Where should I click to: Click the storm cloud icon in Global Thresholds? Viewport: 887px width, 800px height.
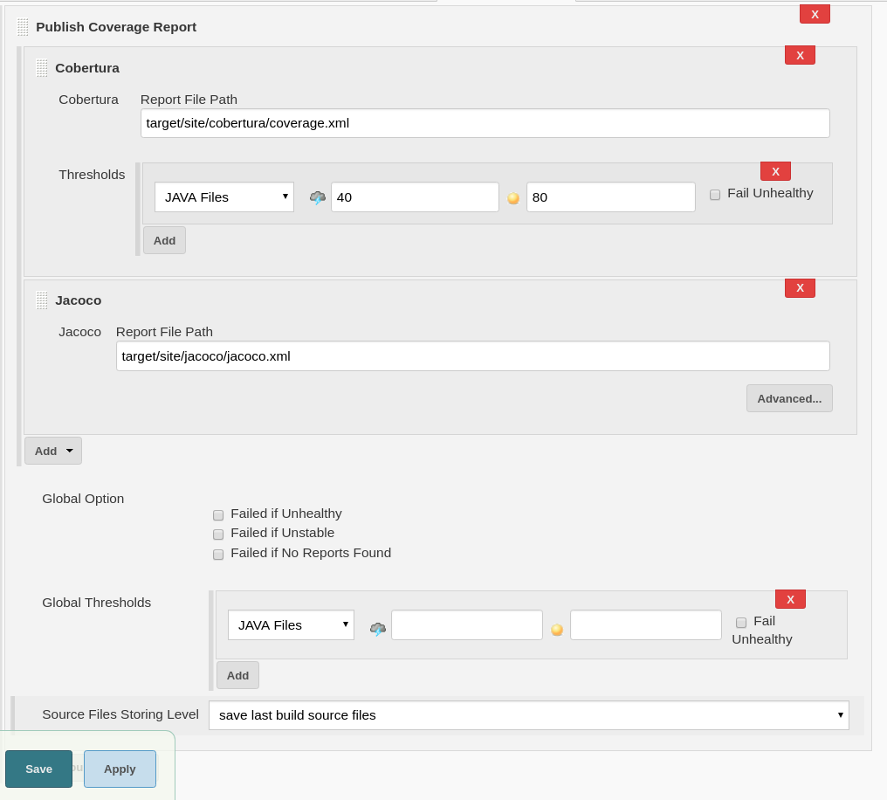point(378,629)
